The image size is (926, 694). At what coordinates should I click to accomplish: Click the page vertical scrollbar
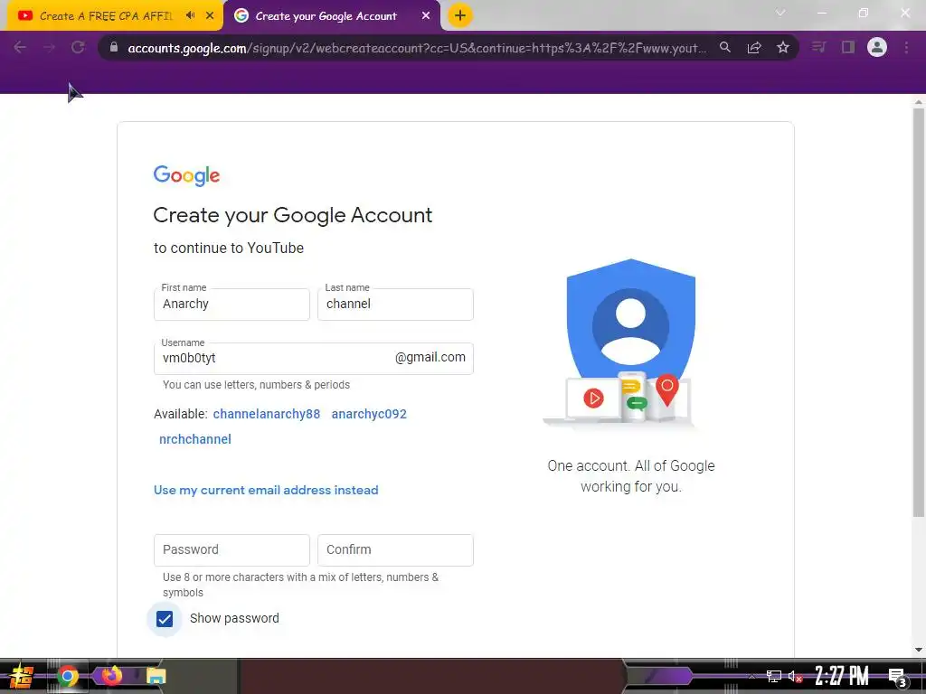click(919, 313)
